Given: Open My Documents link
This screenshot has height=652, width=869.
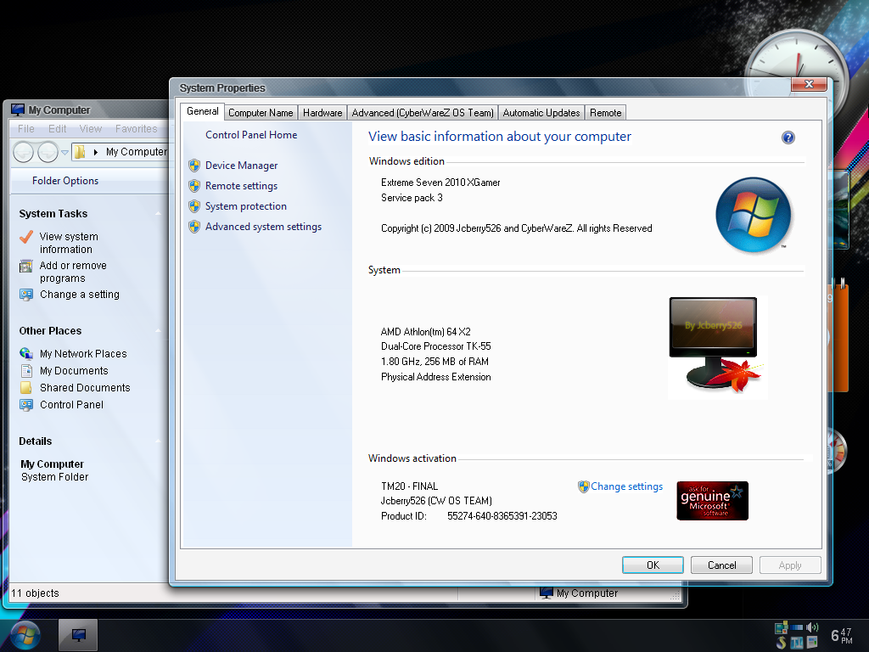Looking at the screenshot, I should click(74, 371).
